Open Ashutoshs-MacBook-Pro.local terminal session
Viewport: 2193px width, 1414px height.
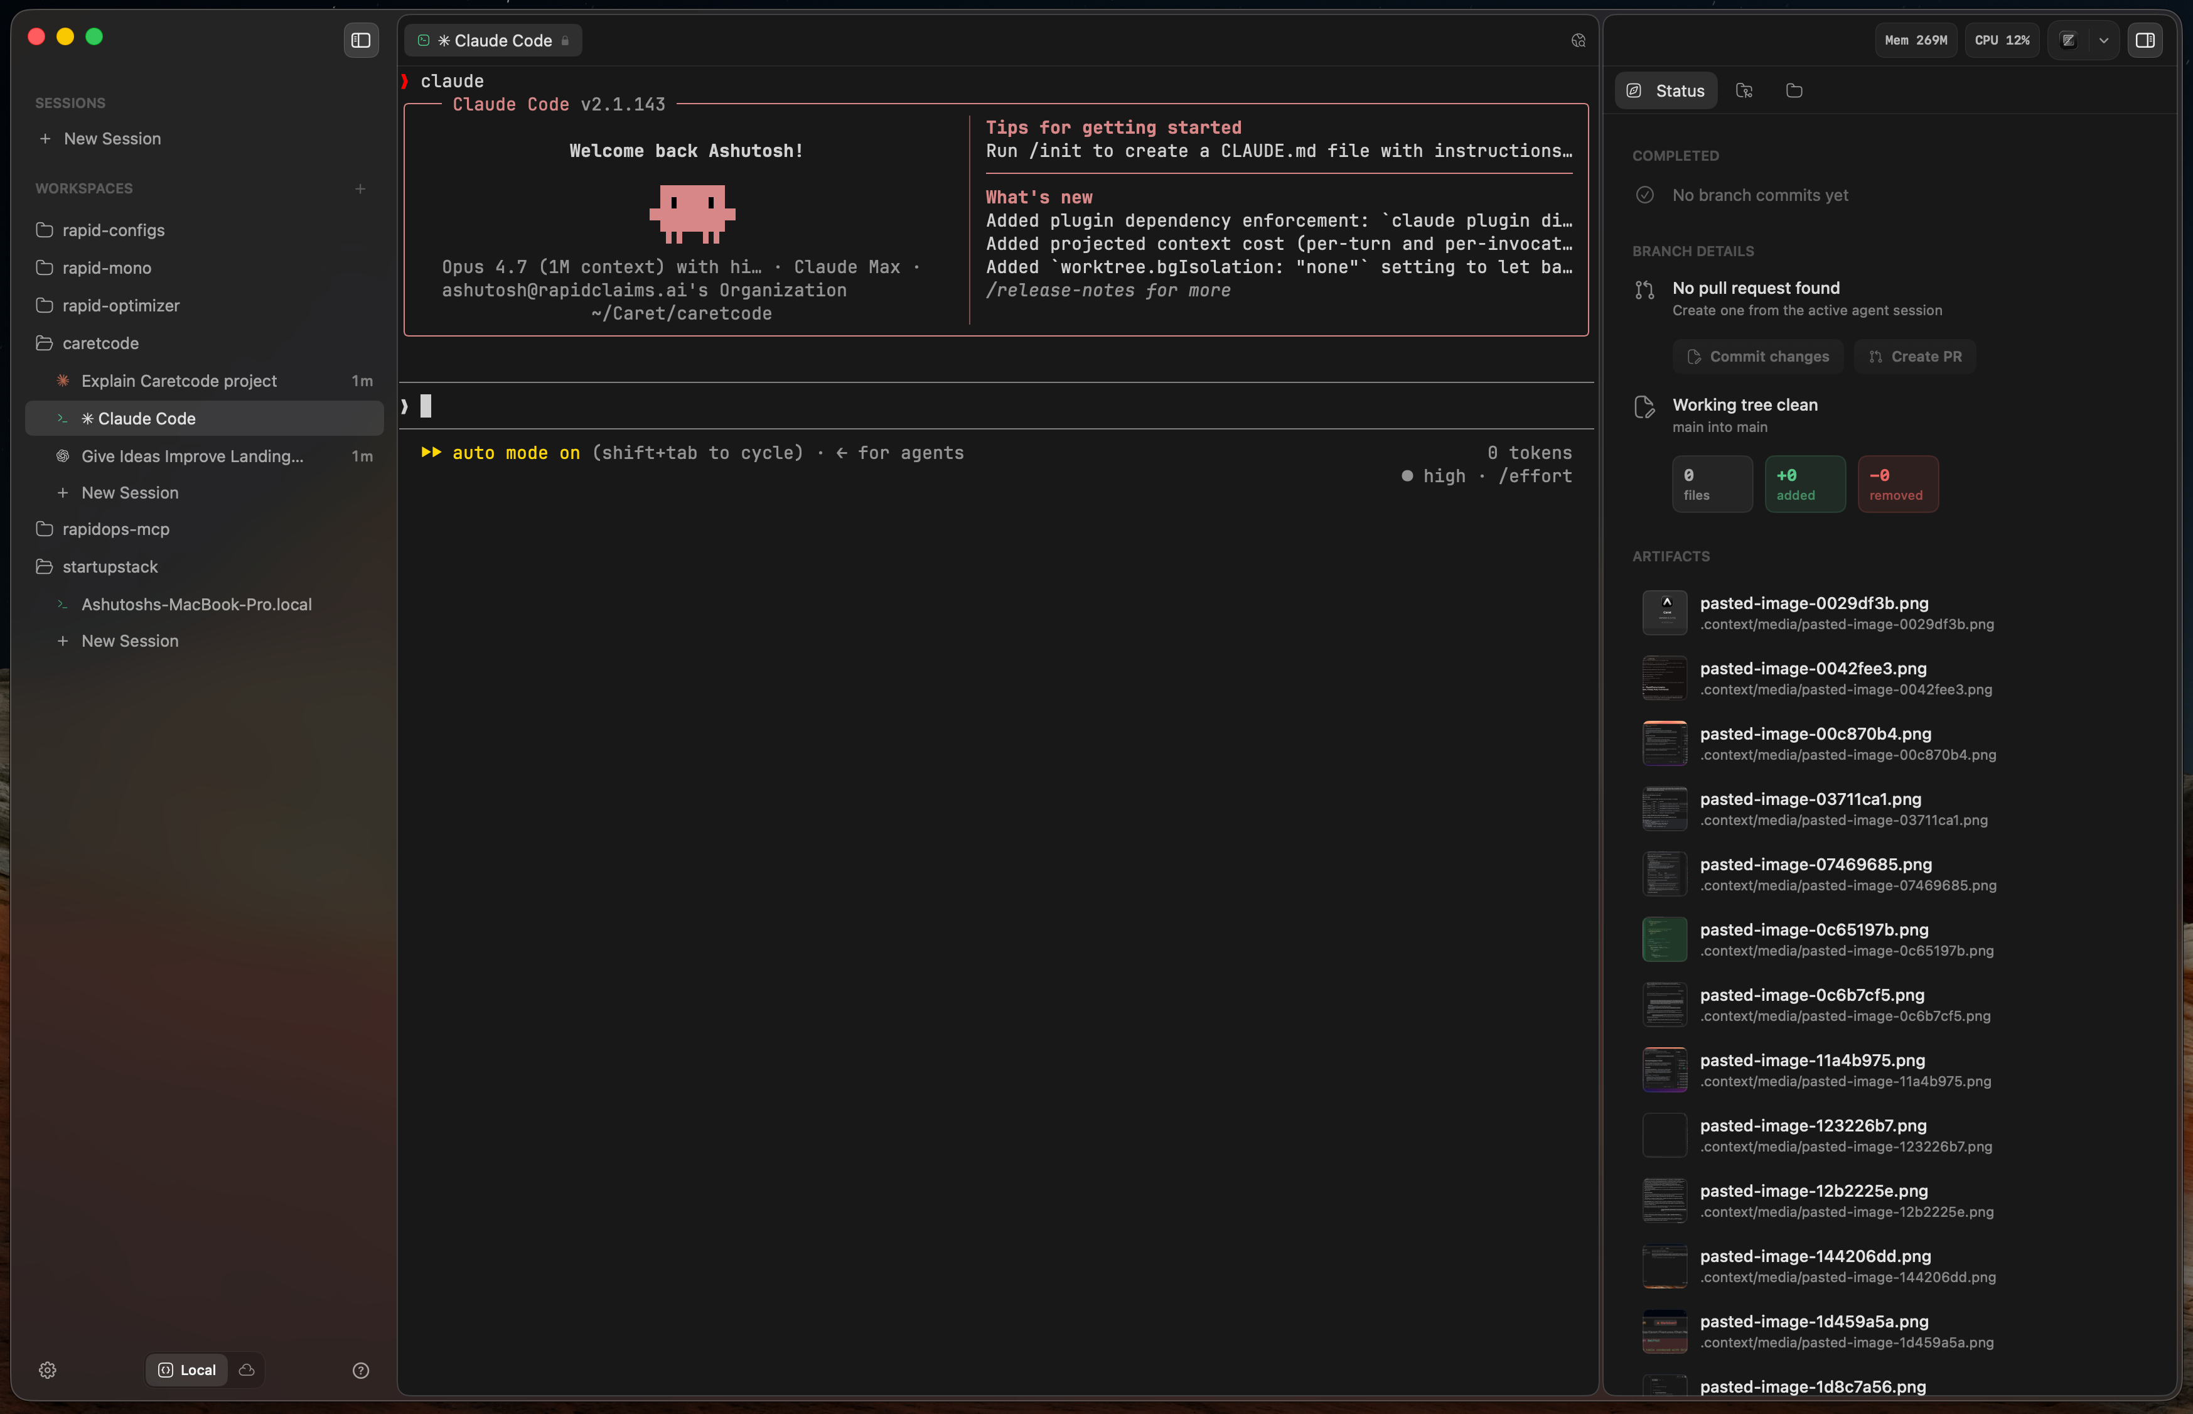(204, 605)
